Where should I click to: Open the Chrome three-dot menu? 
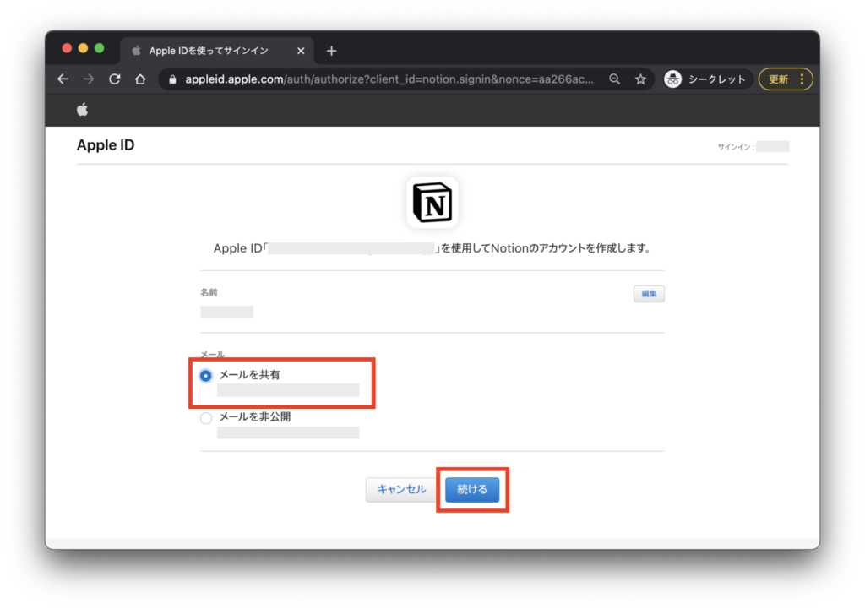click(x=802, y=79)
